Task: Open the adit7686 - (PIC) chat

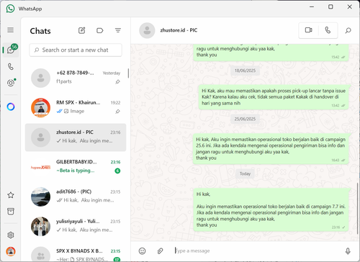Action: [76, 196]
